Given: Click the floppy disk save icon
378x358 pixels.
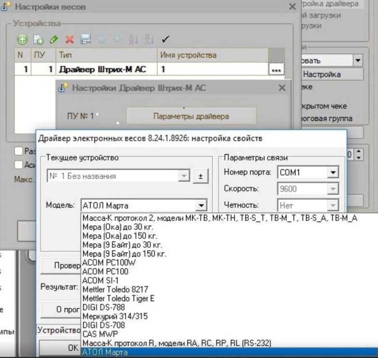Looking at the screenshot, I should [x=86, y=39].
